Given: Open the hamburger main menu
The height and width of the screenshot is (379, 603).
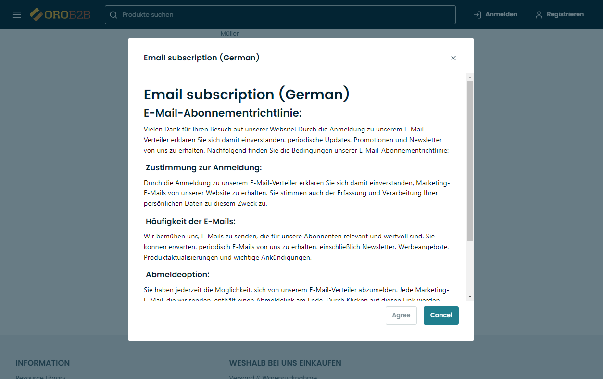Looking at the screenshot, I should (x=17, y=15).
